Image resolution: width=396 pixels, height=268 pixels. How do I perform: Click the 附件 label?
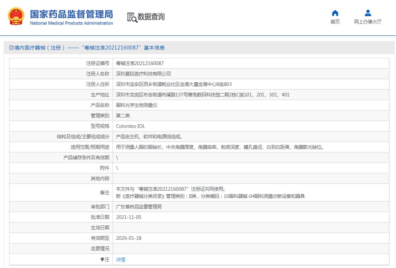(104, 168)
